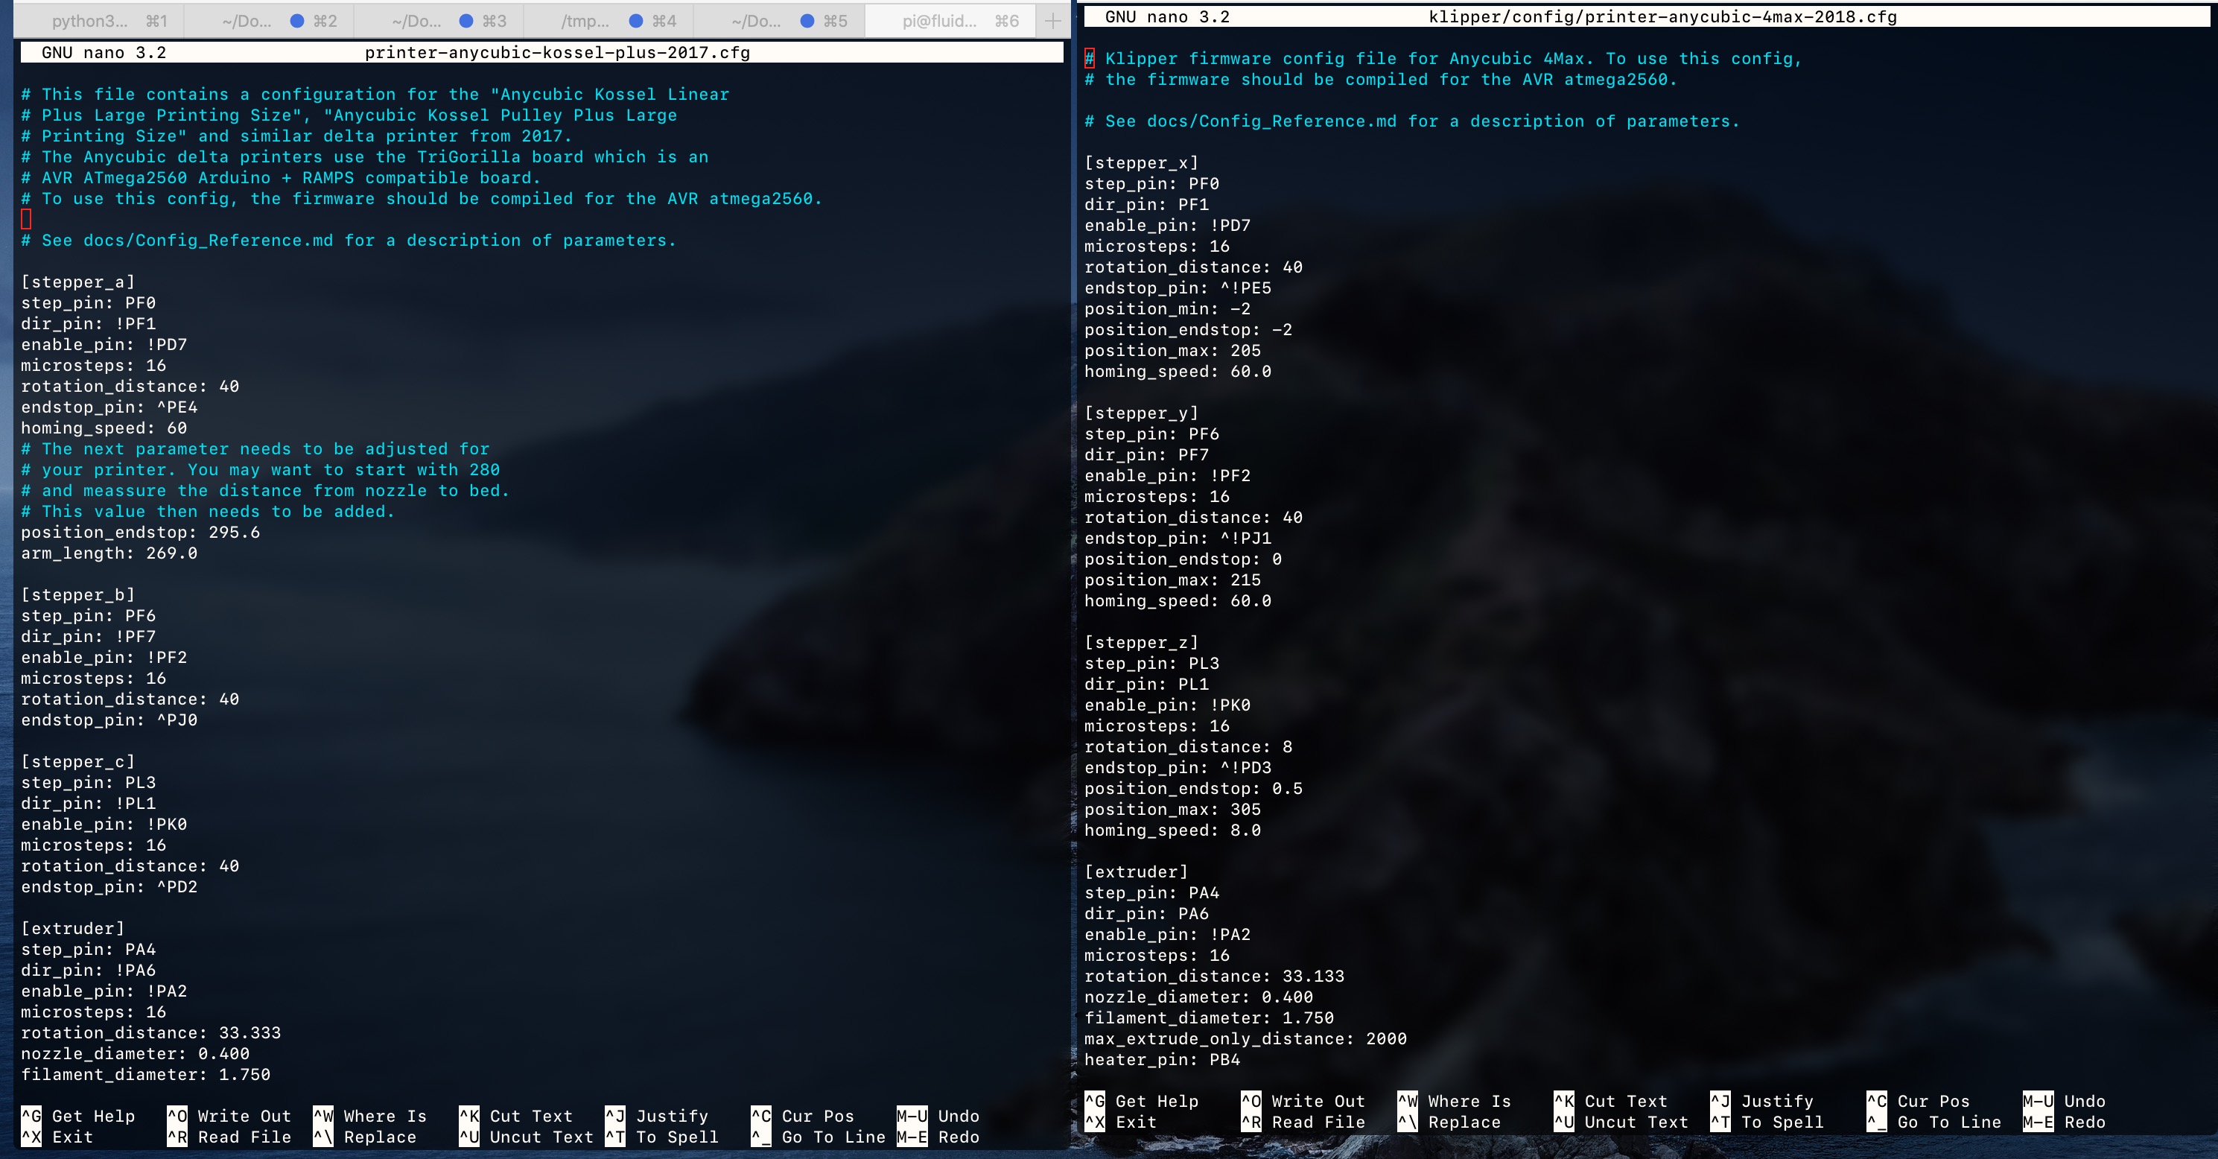Click ^O Write Out in left nano window
This screenshot has width=2218, height=1159.
coord(229,1116)
